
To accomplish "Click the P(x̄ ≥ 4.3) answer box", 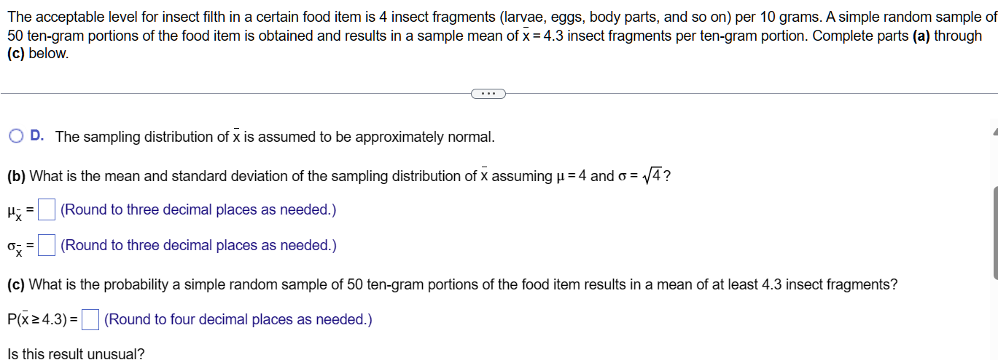I will pos(90,319).
